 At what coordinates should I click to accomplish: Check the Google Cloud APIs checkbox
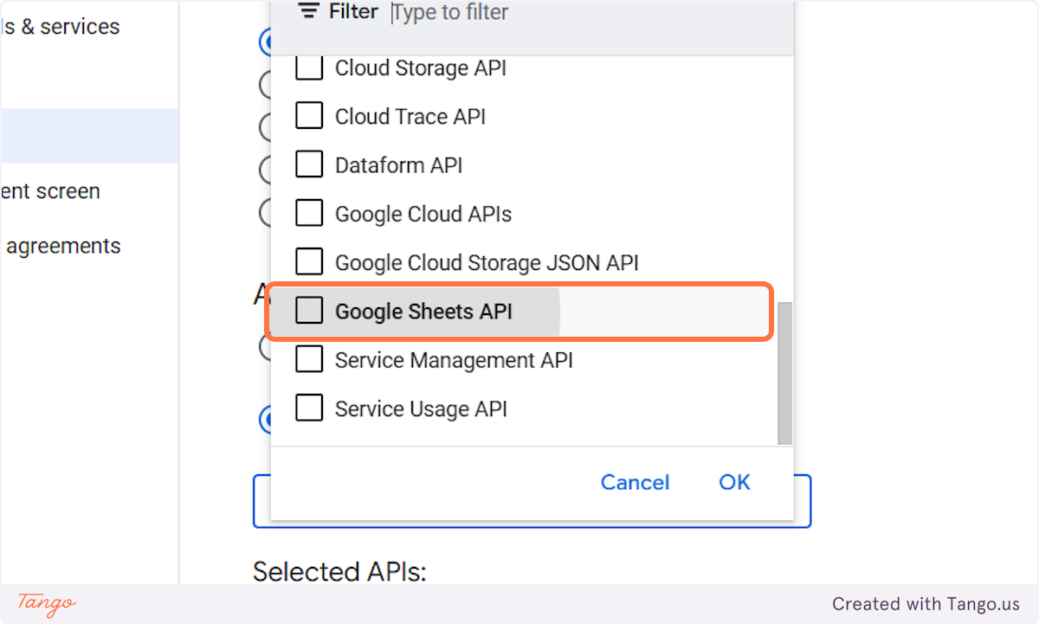tap(308, 212)
